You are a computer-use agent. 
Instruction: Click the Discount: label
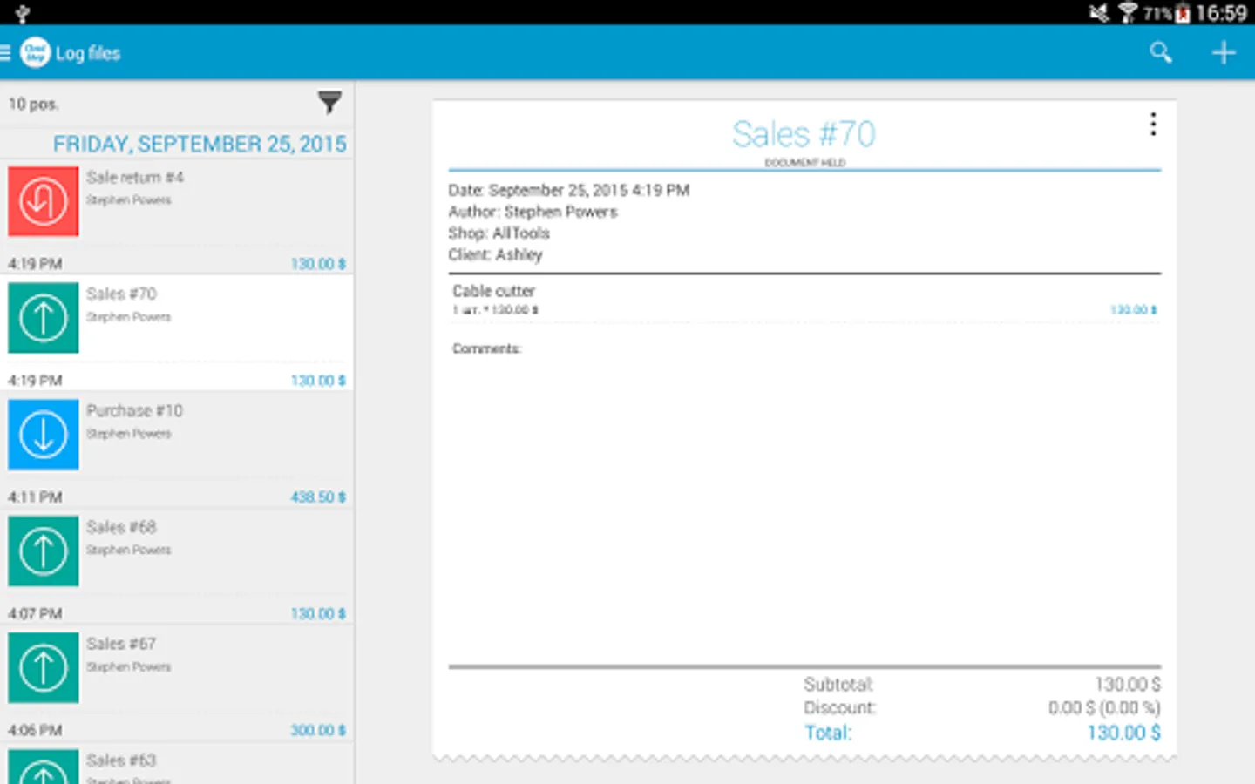click(839, 707)
